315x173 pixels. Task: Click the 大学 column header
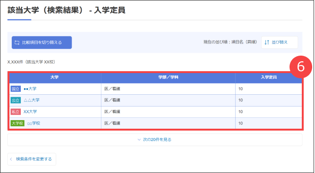click(55, 77)
